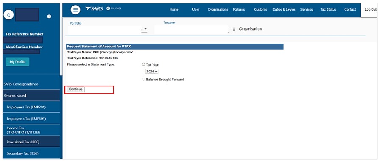The height and width of the screenshot is (161, 378).
Task: Click Log Out
Action: [370, 10]
